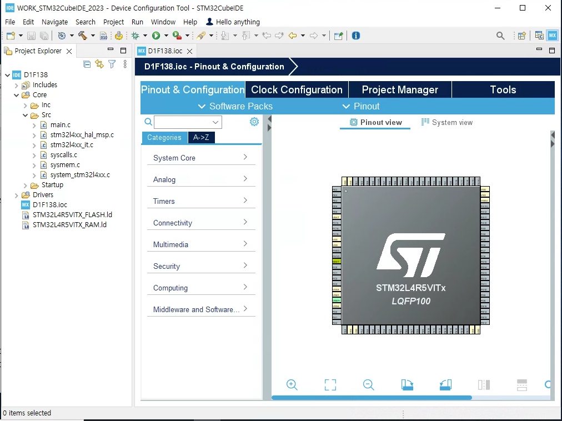562x421 pixels.
Task: Click the Zoom In icon under the pinout
Action: point(292,385)
